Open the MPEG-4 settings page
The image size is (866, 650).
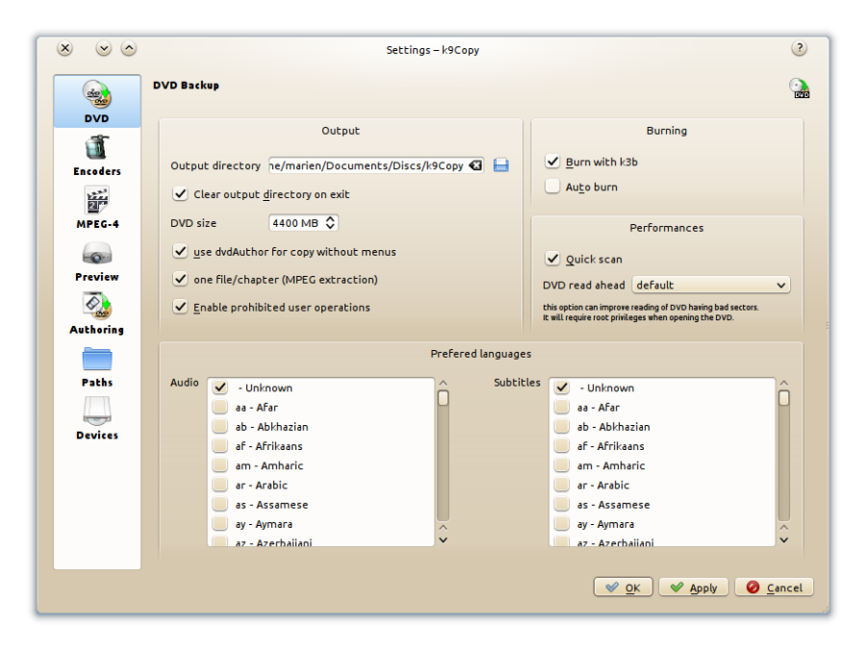(97, 208)
